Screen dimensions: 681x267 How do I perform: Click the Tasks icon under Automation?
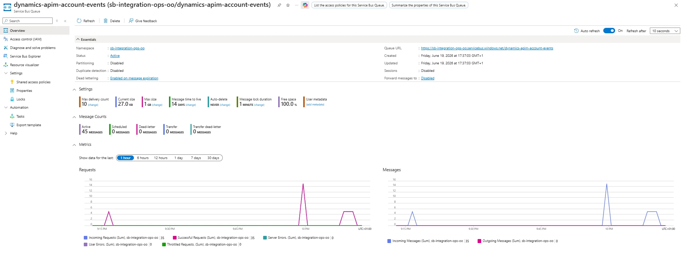pyautogui.click(x=12, y=116)
